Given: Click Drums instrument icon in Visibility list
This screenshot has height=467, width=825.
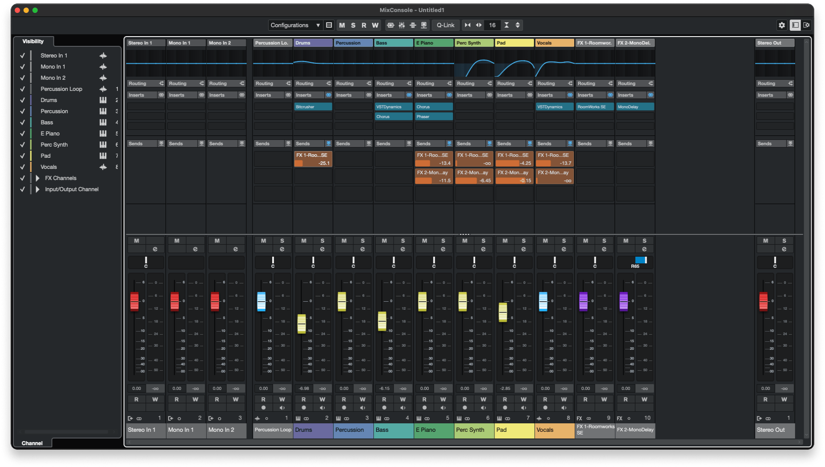Looking at the screenshot, I should [x=103, y=100].
